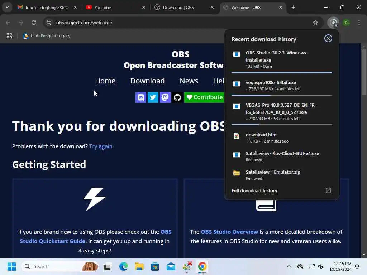Open the GitHub icon link

(x=177, y=97)
